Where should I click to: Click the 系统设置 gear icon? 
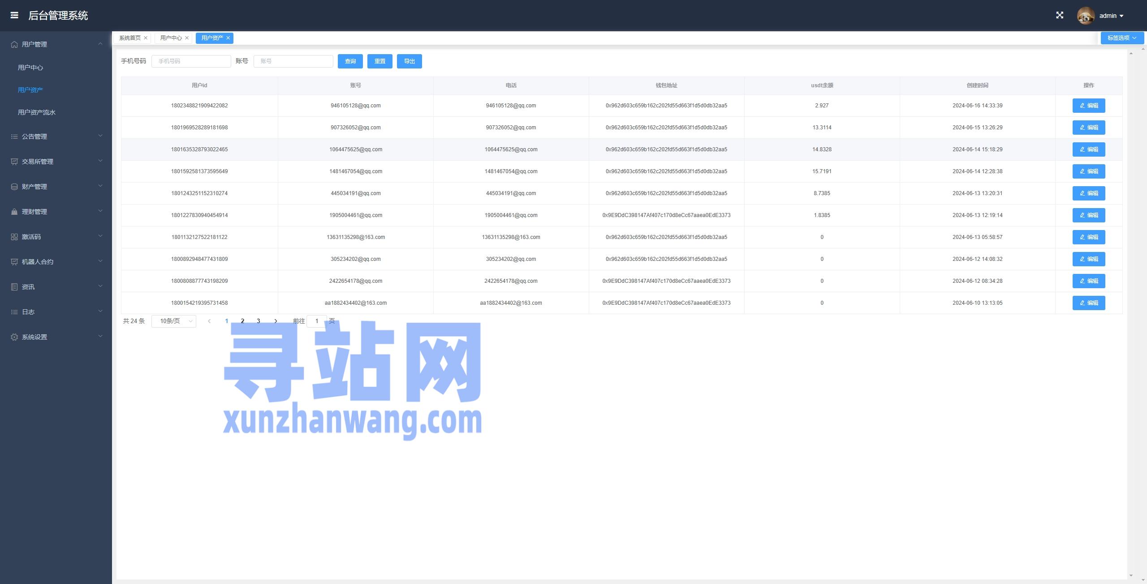[x=14, y=337]
